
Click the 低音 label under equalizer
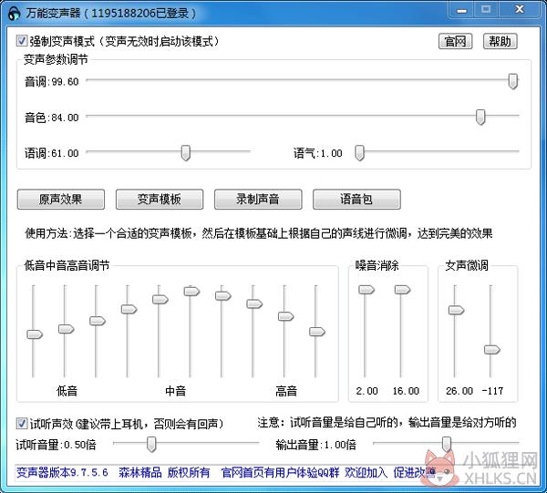click(67, 391)
